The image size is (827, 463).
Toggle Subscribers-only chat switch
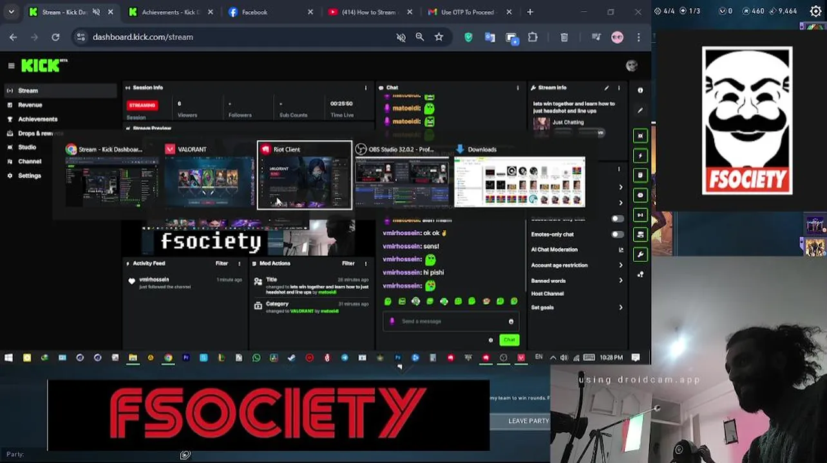[x=617, y=219]
